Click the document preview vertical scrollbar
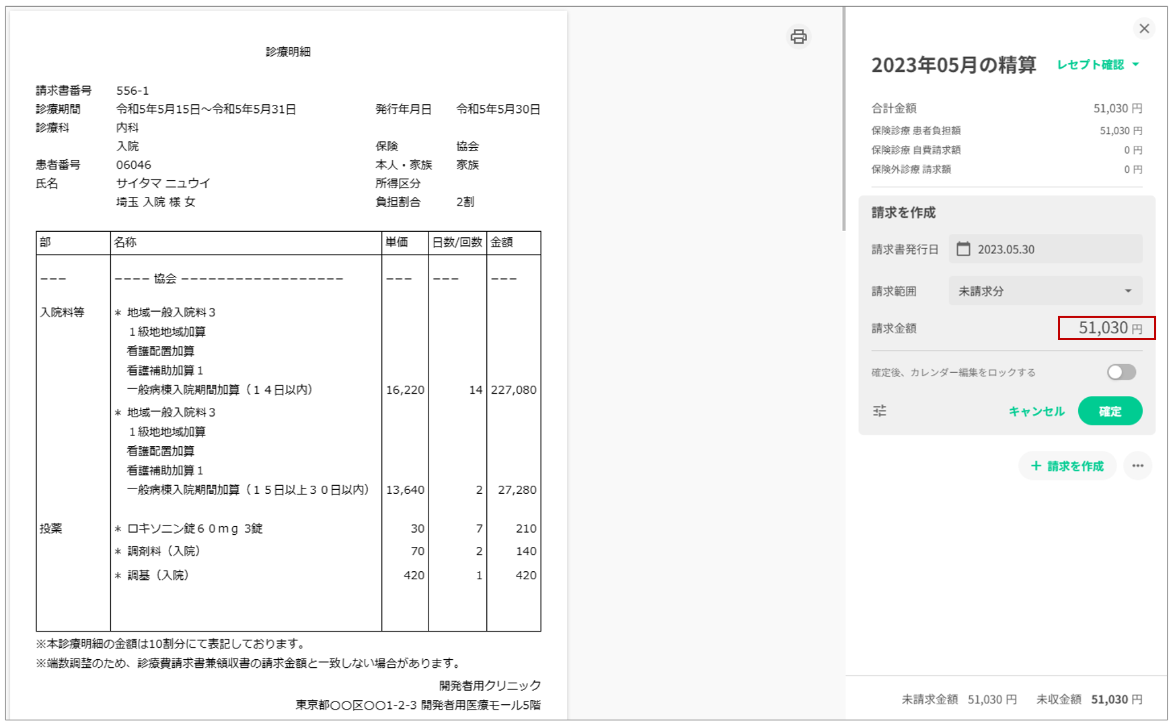The image size is (1173, 725). click(x=843, y=120)
